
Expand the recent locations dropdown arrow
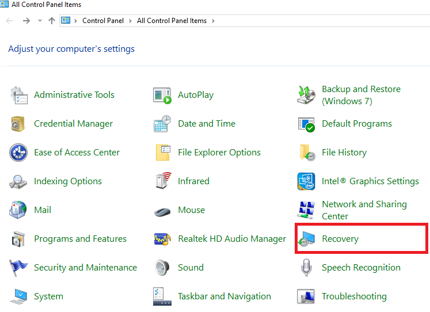tap(40, 21)
